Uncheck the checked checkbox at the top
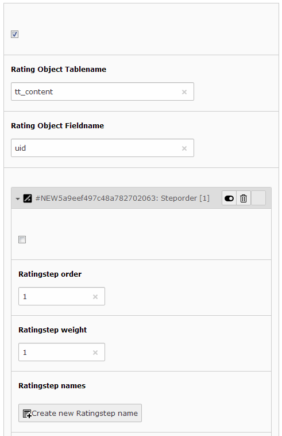 (15, 34)
